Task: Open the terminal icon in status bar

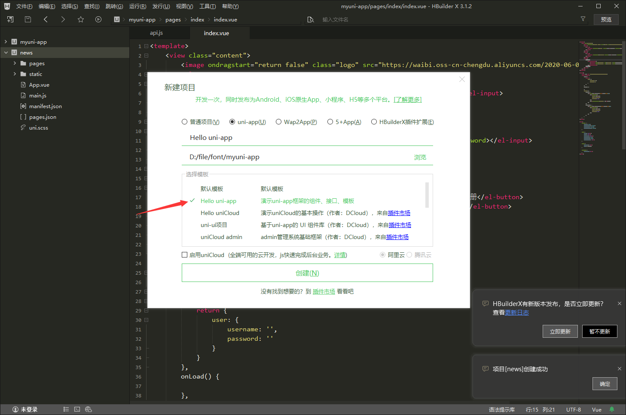Action: (x=77, y=409)
